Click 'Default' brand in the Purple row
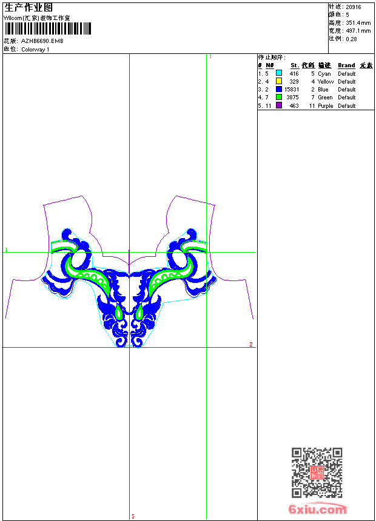The width and height of the screenshot is (376, 521). 347,106
